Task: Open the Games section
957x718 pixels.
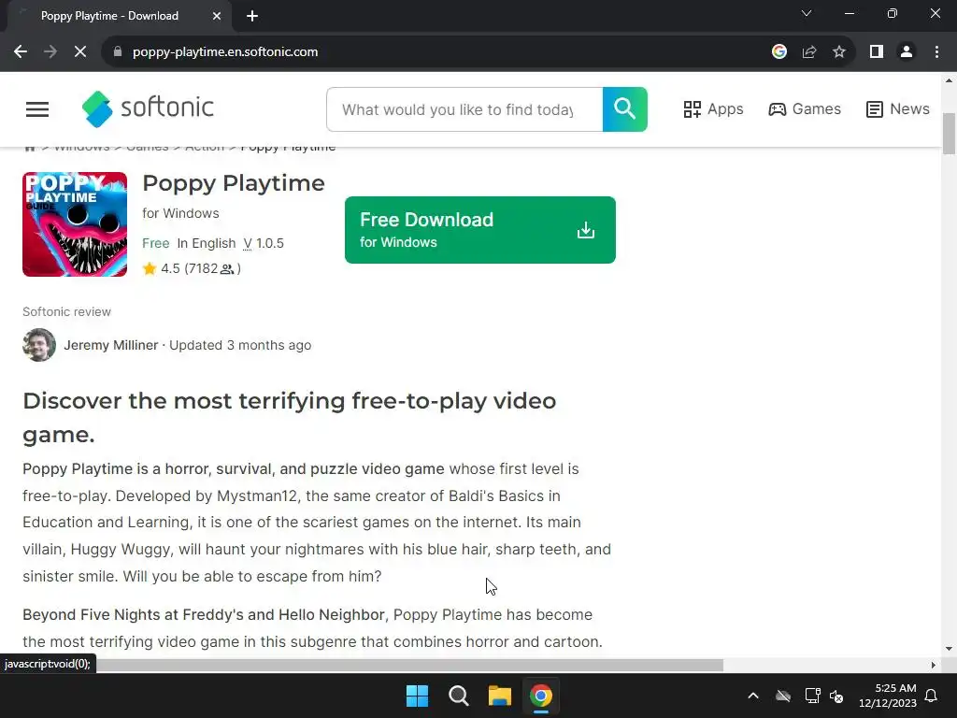Action: point(805,109)
